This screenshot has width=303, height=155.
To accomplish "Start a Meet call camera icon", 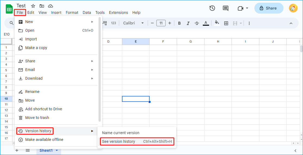I will coord(240,8).
